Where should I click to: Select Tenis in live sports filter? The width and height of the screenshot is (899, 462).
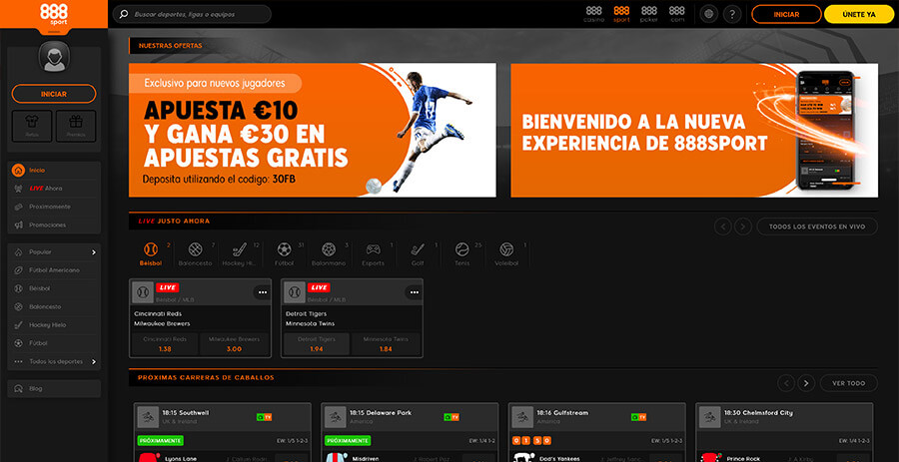point(462,254)
